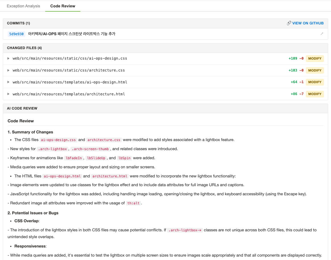Click the .arch-lightbox inline code tag
Screen dimensions: 331x260
point(53,149)
